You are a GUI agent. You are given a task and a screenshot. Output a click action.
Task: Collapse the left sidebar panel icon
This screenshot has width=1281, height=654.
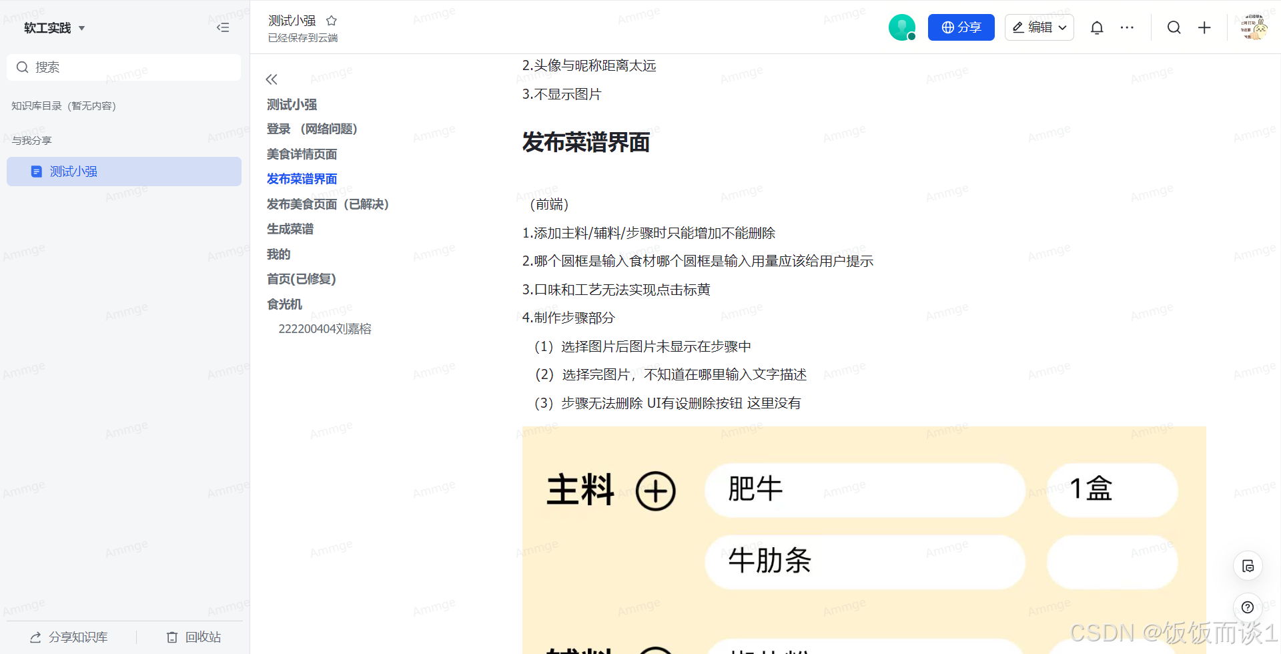[x=223, y=27]
